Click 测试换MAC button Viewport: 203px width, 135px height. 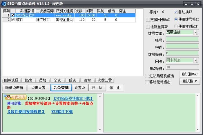(x=190, y=74)
